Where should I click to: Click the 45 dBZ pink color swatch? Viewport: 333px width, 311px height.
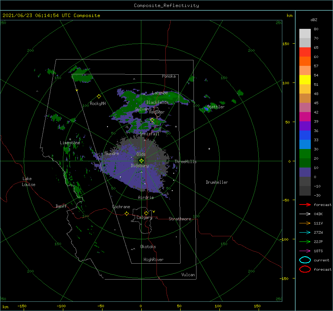coord(305,107)
